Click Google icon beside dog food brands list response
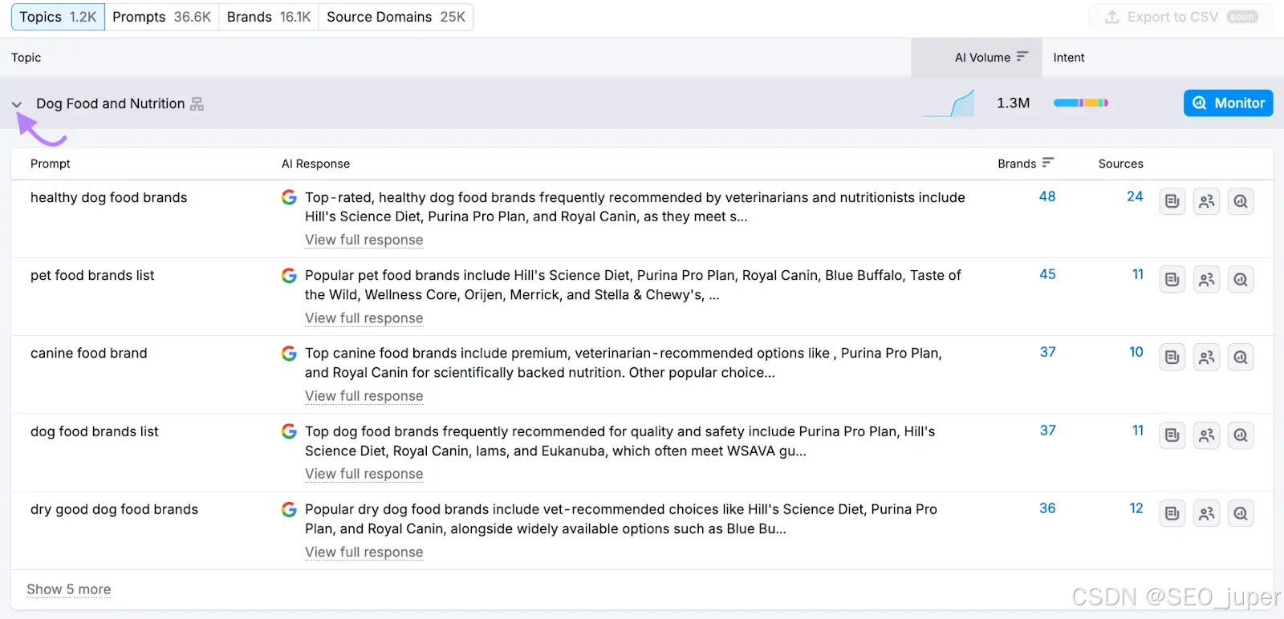 (289, 431)
